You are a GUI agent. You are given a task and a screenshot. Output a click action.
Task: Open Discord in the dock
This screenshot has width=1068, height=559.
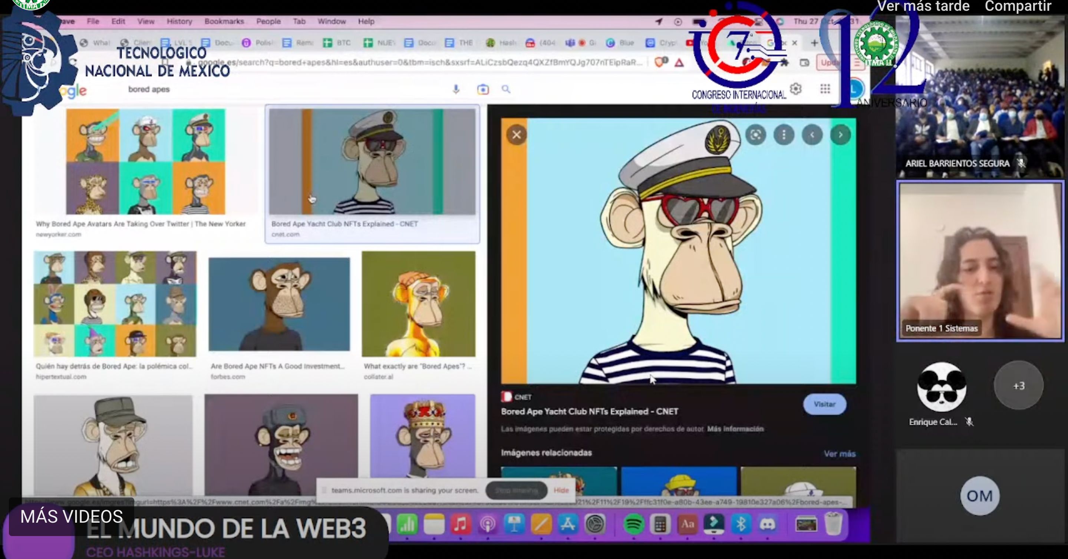(767, 524)
